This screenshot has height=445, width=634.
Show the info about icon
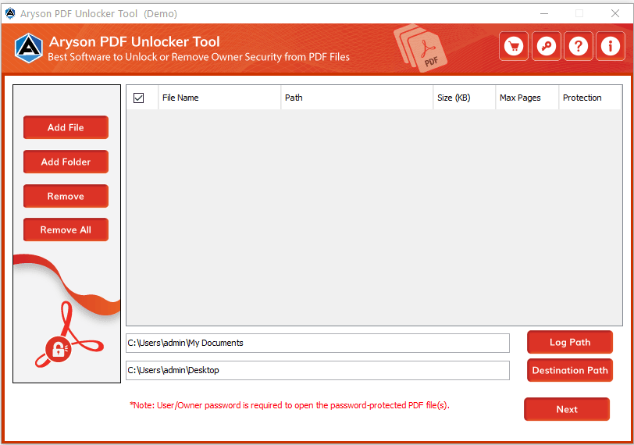point(610,46)
